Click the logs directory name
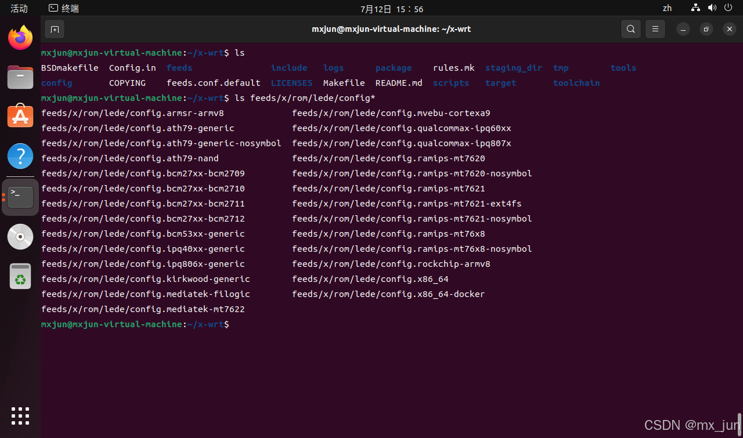The height and width of the screenshot is (438, 743). [333, 68]
